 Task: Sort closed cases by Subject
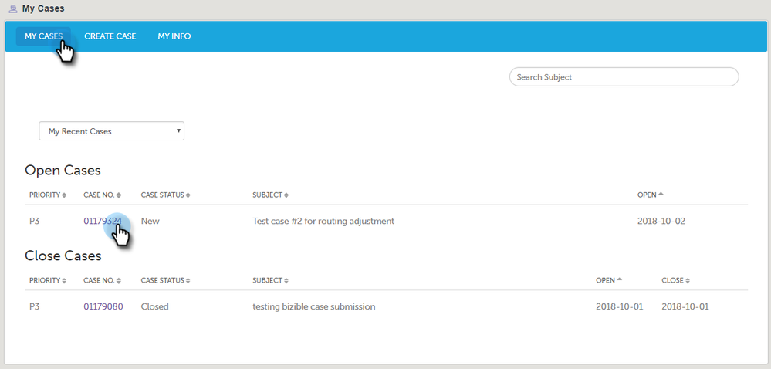pyautogui.click(x=270, y=281)
